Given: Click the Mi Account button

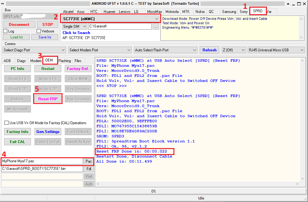Looking at the screenshot, I should click(17, 109).
